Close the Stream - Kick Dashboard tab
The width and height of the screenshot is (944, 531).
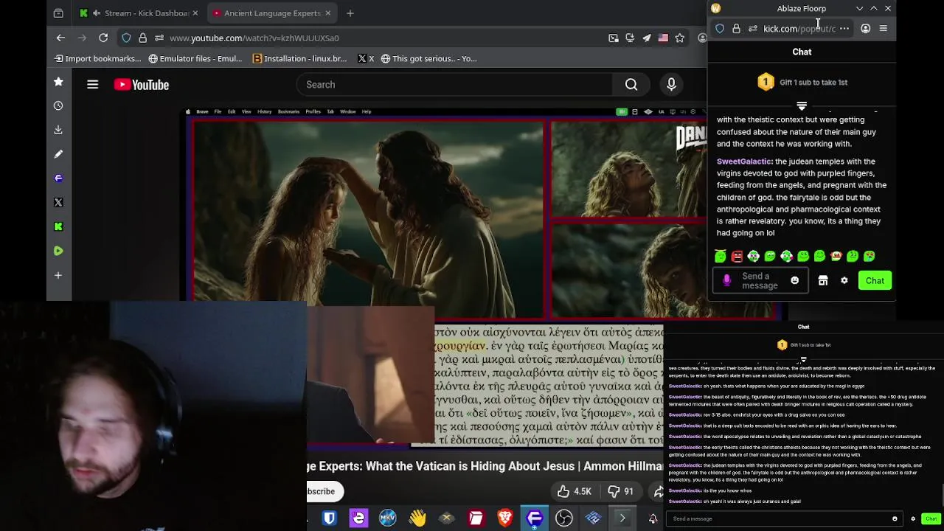(195, 13)
